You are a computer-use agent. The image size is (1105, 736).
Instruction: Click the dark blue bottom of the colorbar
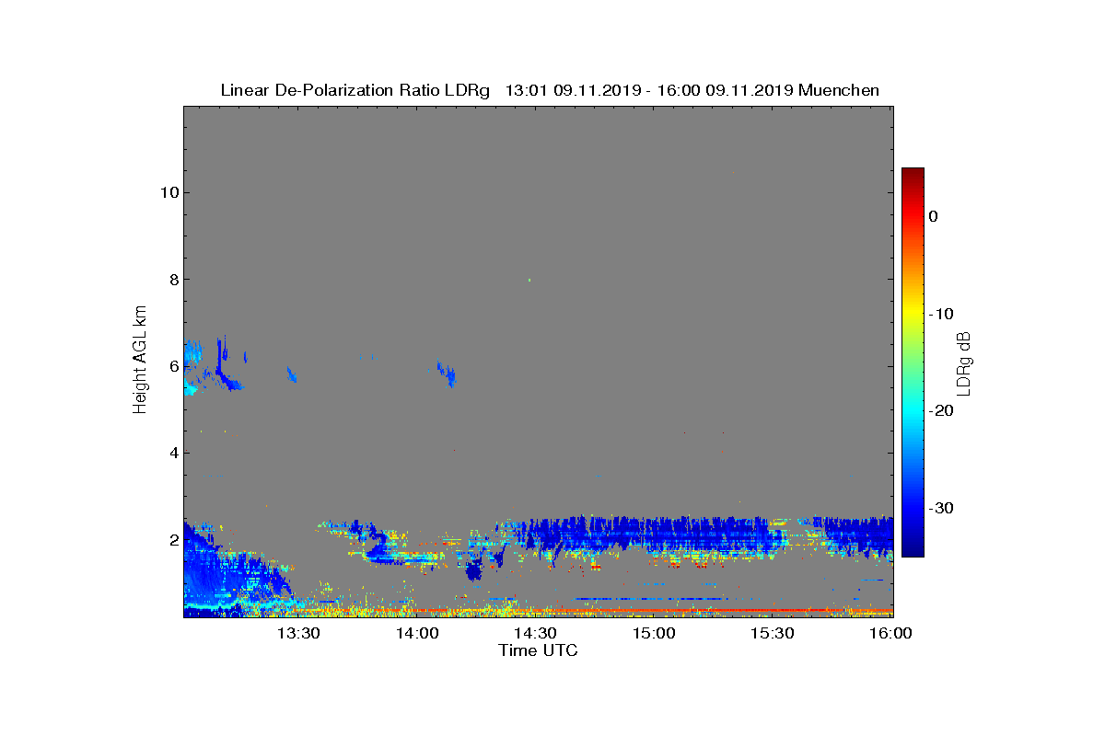[x=913, y=547]
